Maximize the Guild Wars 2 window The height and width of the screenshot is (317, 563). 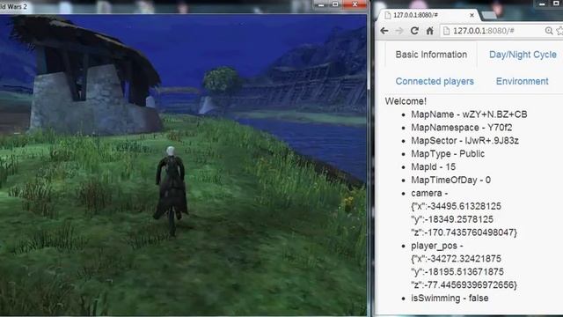335,4
